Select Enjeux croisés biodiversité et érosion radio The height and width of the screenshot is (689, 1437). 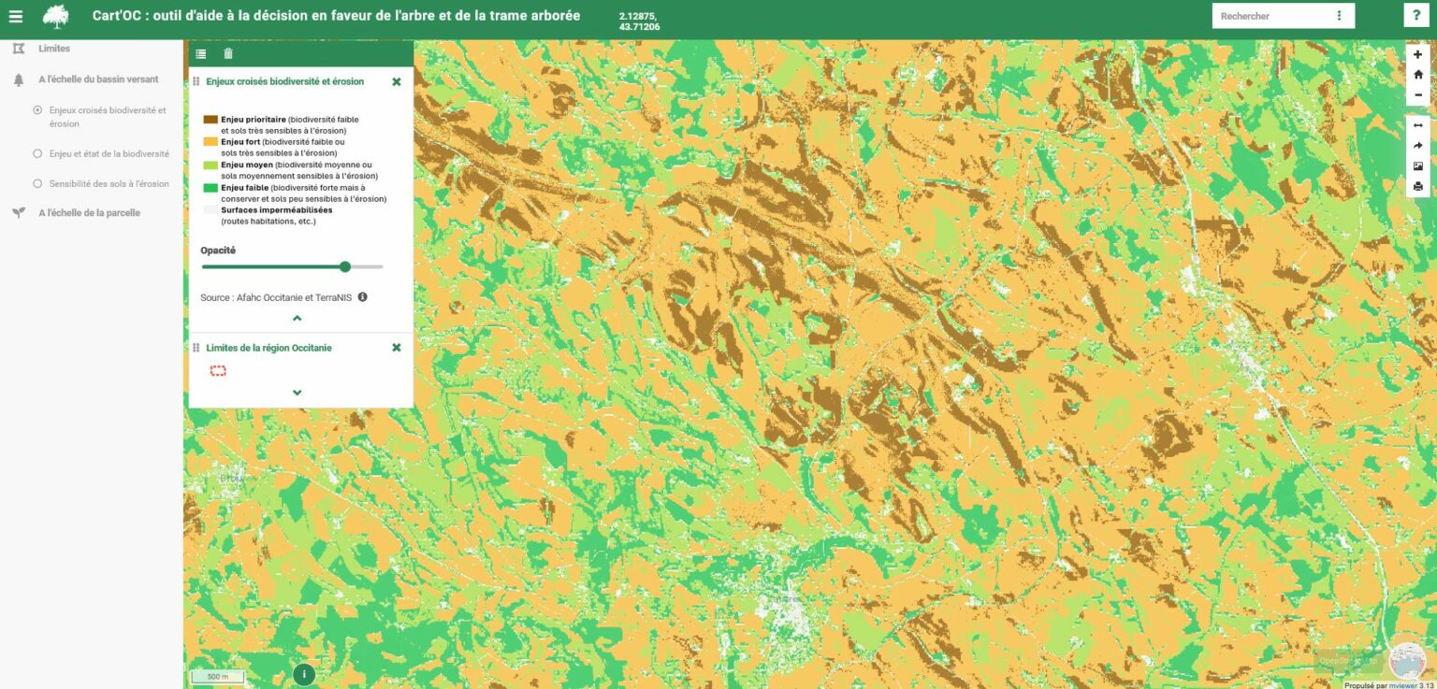37,110
